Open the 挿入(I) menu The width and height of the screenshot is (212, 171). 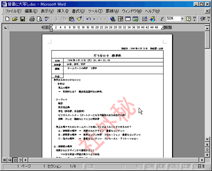click(63, 11)
